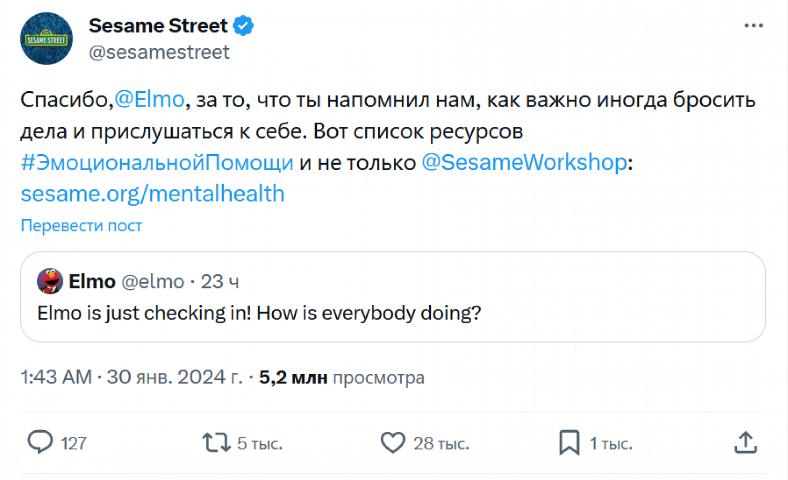Open the three-dot more options menu
The image size is (788, 480).
(x=753, y=26)
